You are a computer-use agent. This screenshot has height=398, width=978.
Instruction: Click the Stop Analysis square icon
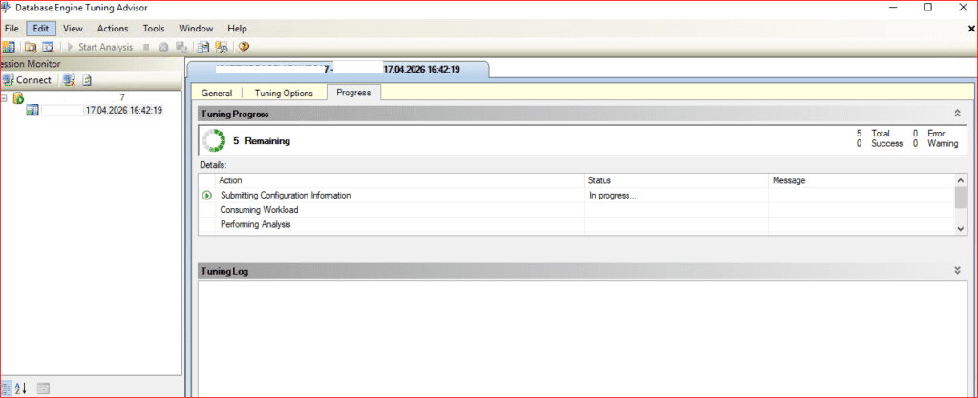click(145, 46)
